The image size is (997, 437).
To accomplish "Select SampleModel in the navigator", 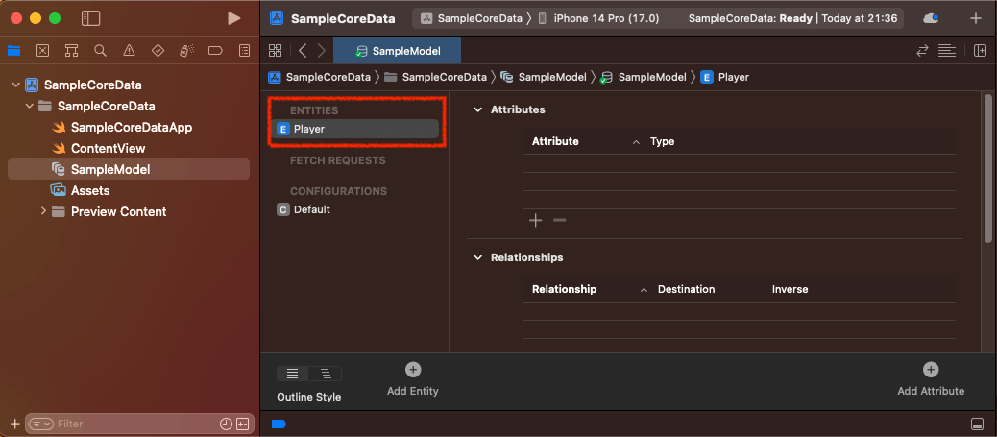I will click(129, 169).
